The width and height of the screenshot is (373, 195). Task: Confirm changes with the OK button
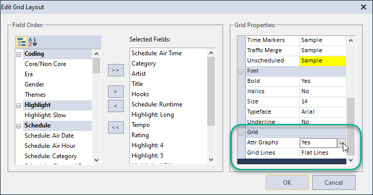click(287, 183)
